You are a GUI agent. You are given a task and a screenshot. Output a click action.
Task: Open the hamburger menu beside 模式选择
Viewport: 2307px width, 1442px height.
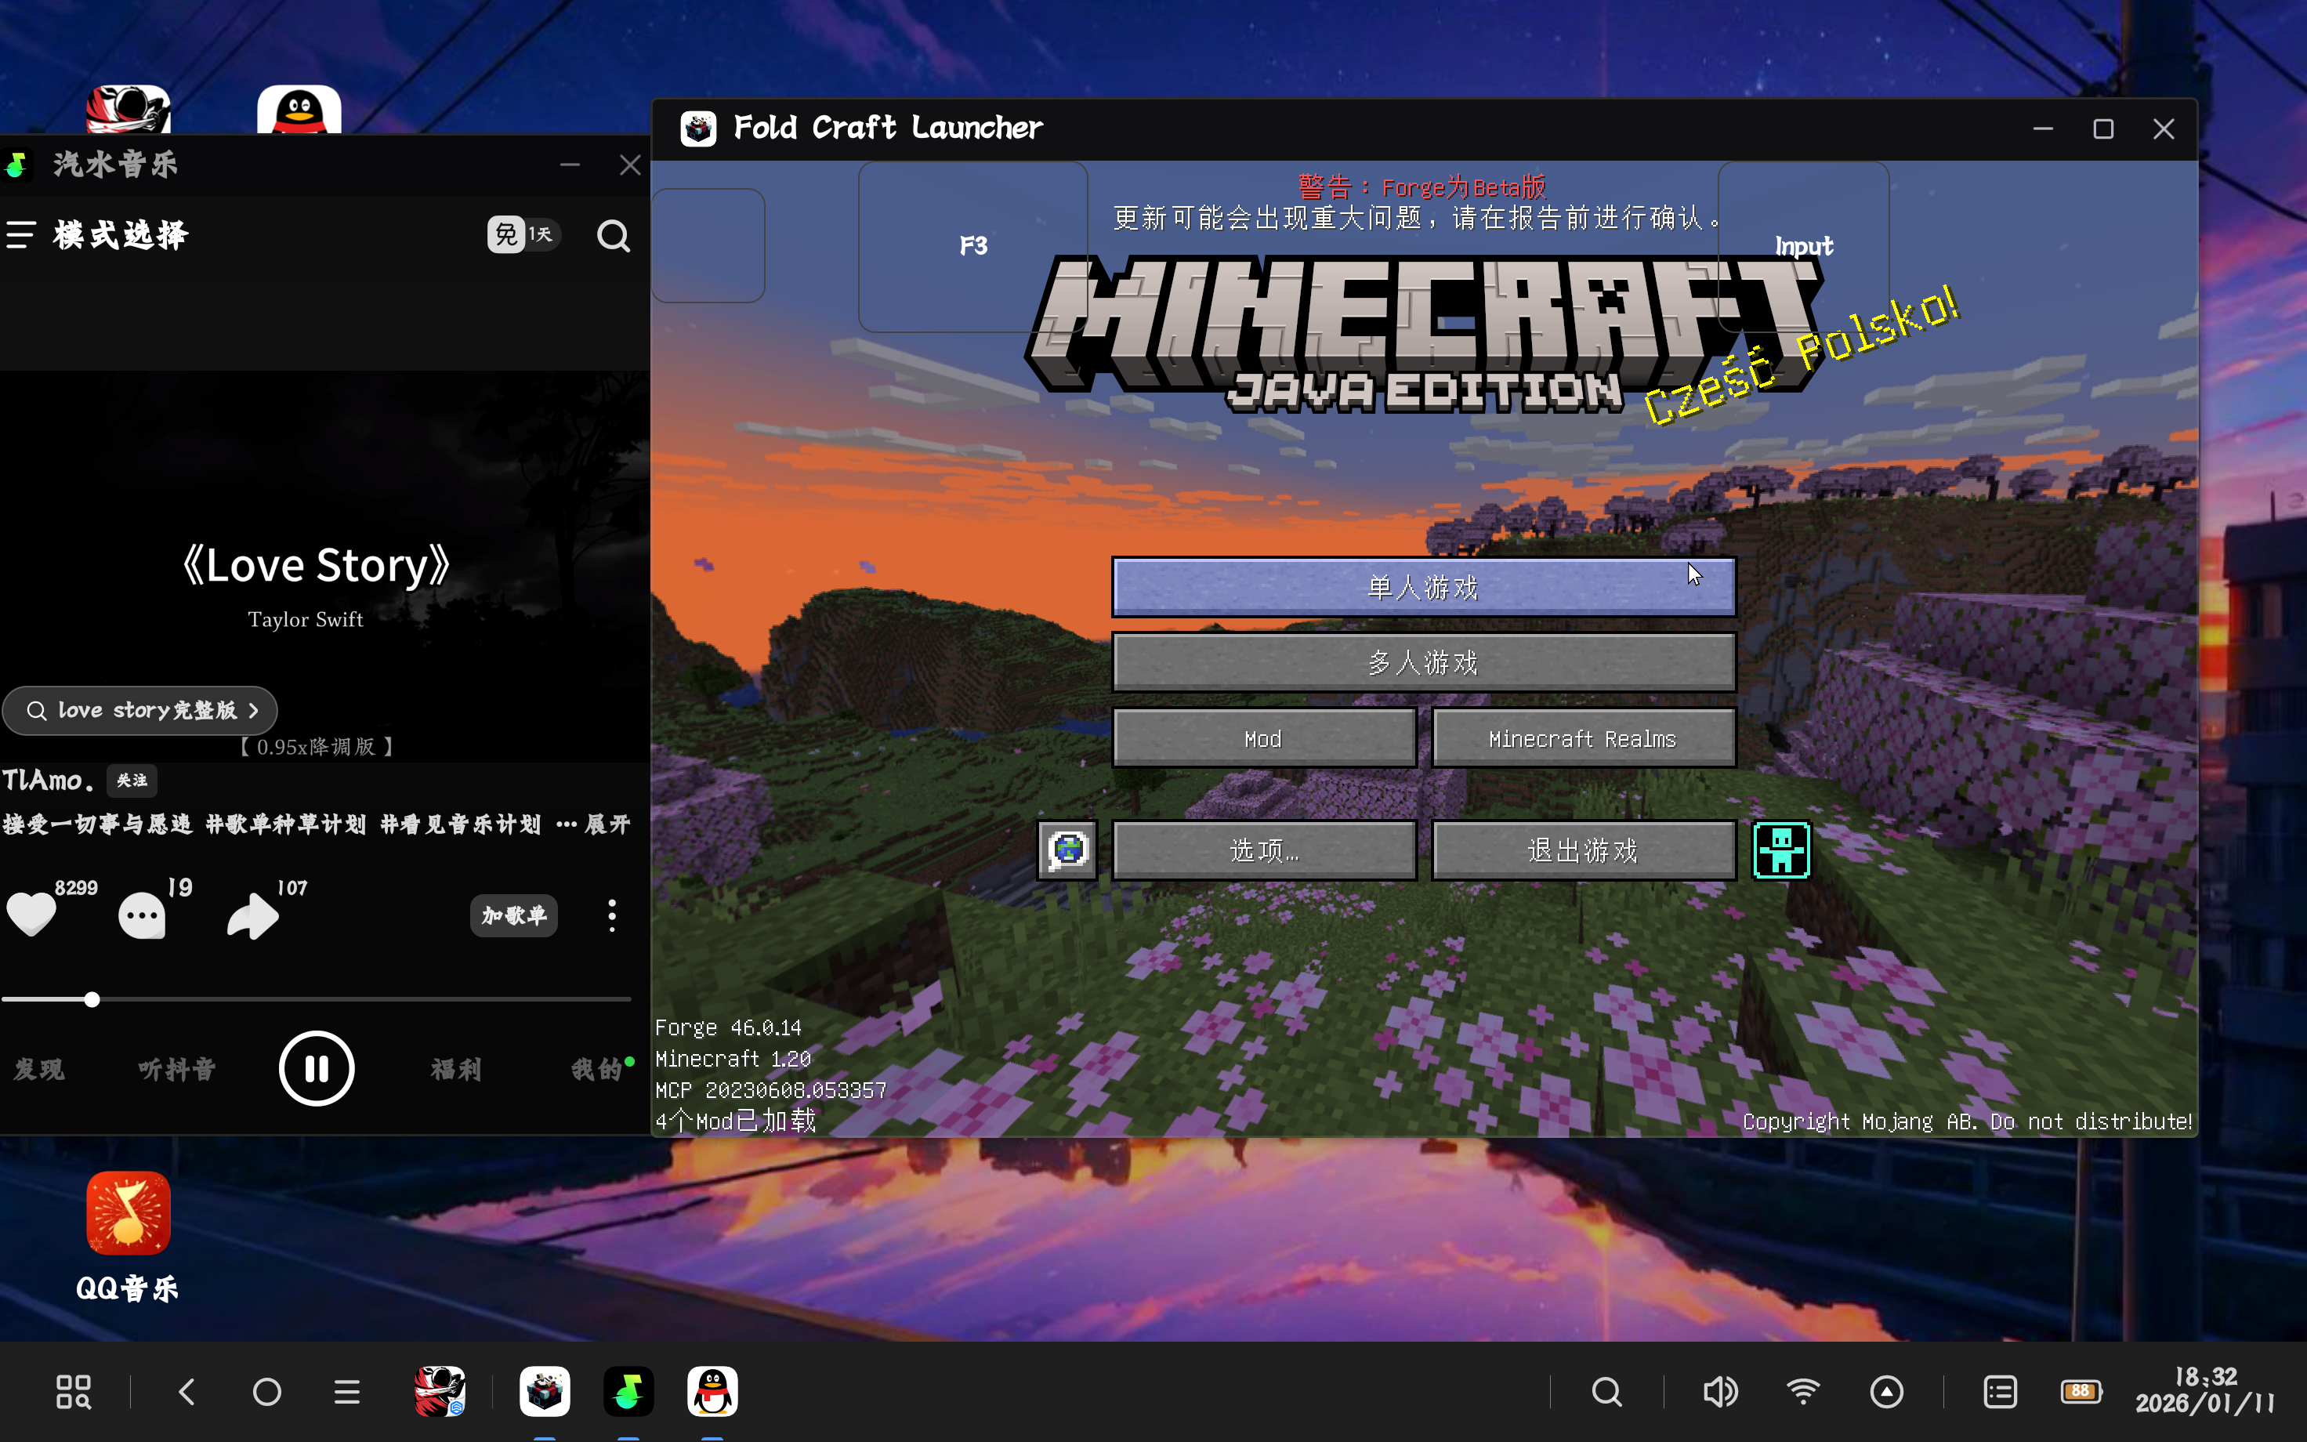tap(21, 234)
